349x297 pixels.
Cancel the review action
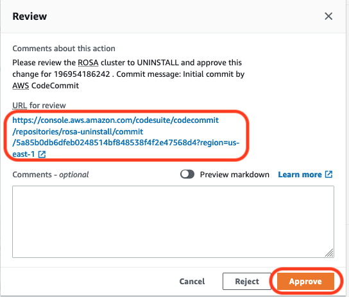pyautogui.click(x=192, y=282)
